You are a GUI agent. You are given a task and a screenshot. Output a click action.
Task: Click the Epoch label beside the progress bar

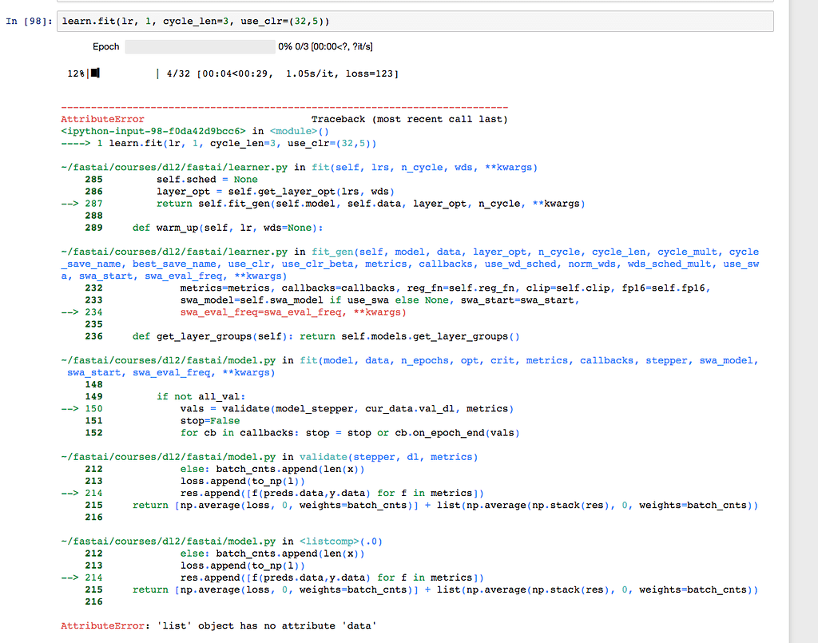pos(105,46)
